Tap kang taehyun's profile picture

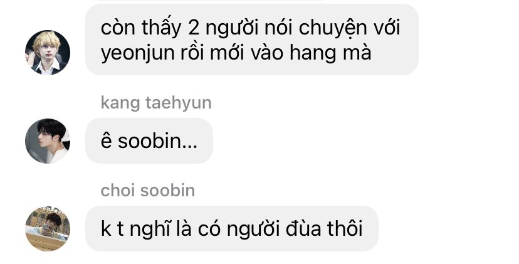click(x=48, y=140)
